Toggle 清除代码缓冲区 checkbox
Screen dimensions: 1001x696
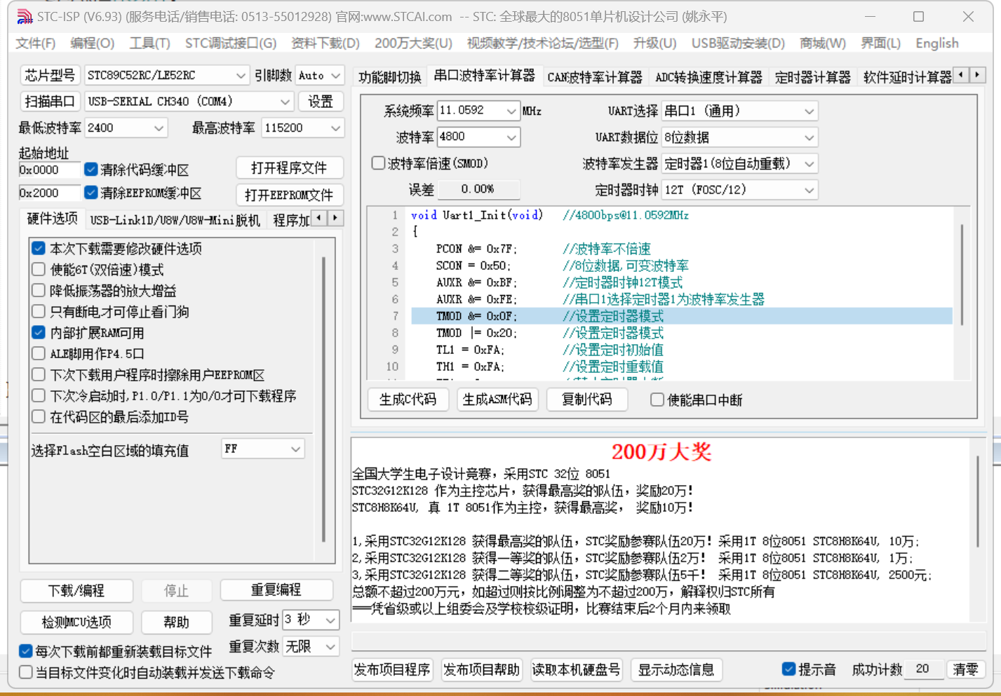click(x=91, y=169)
